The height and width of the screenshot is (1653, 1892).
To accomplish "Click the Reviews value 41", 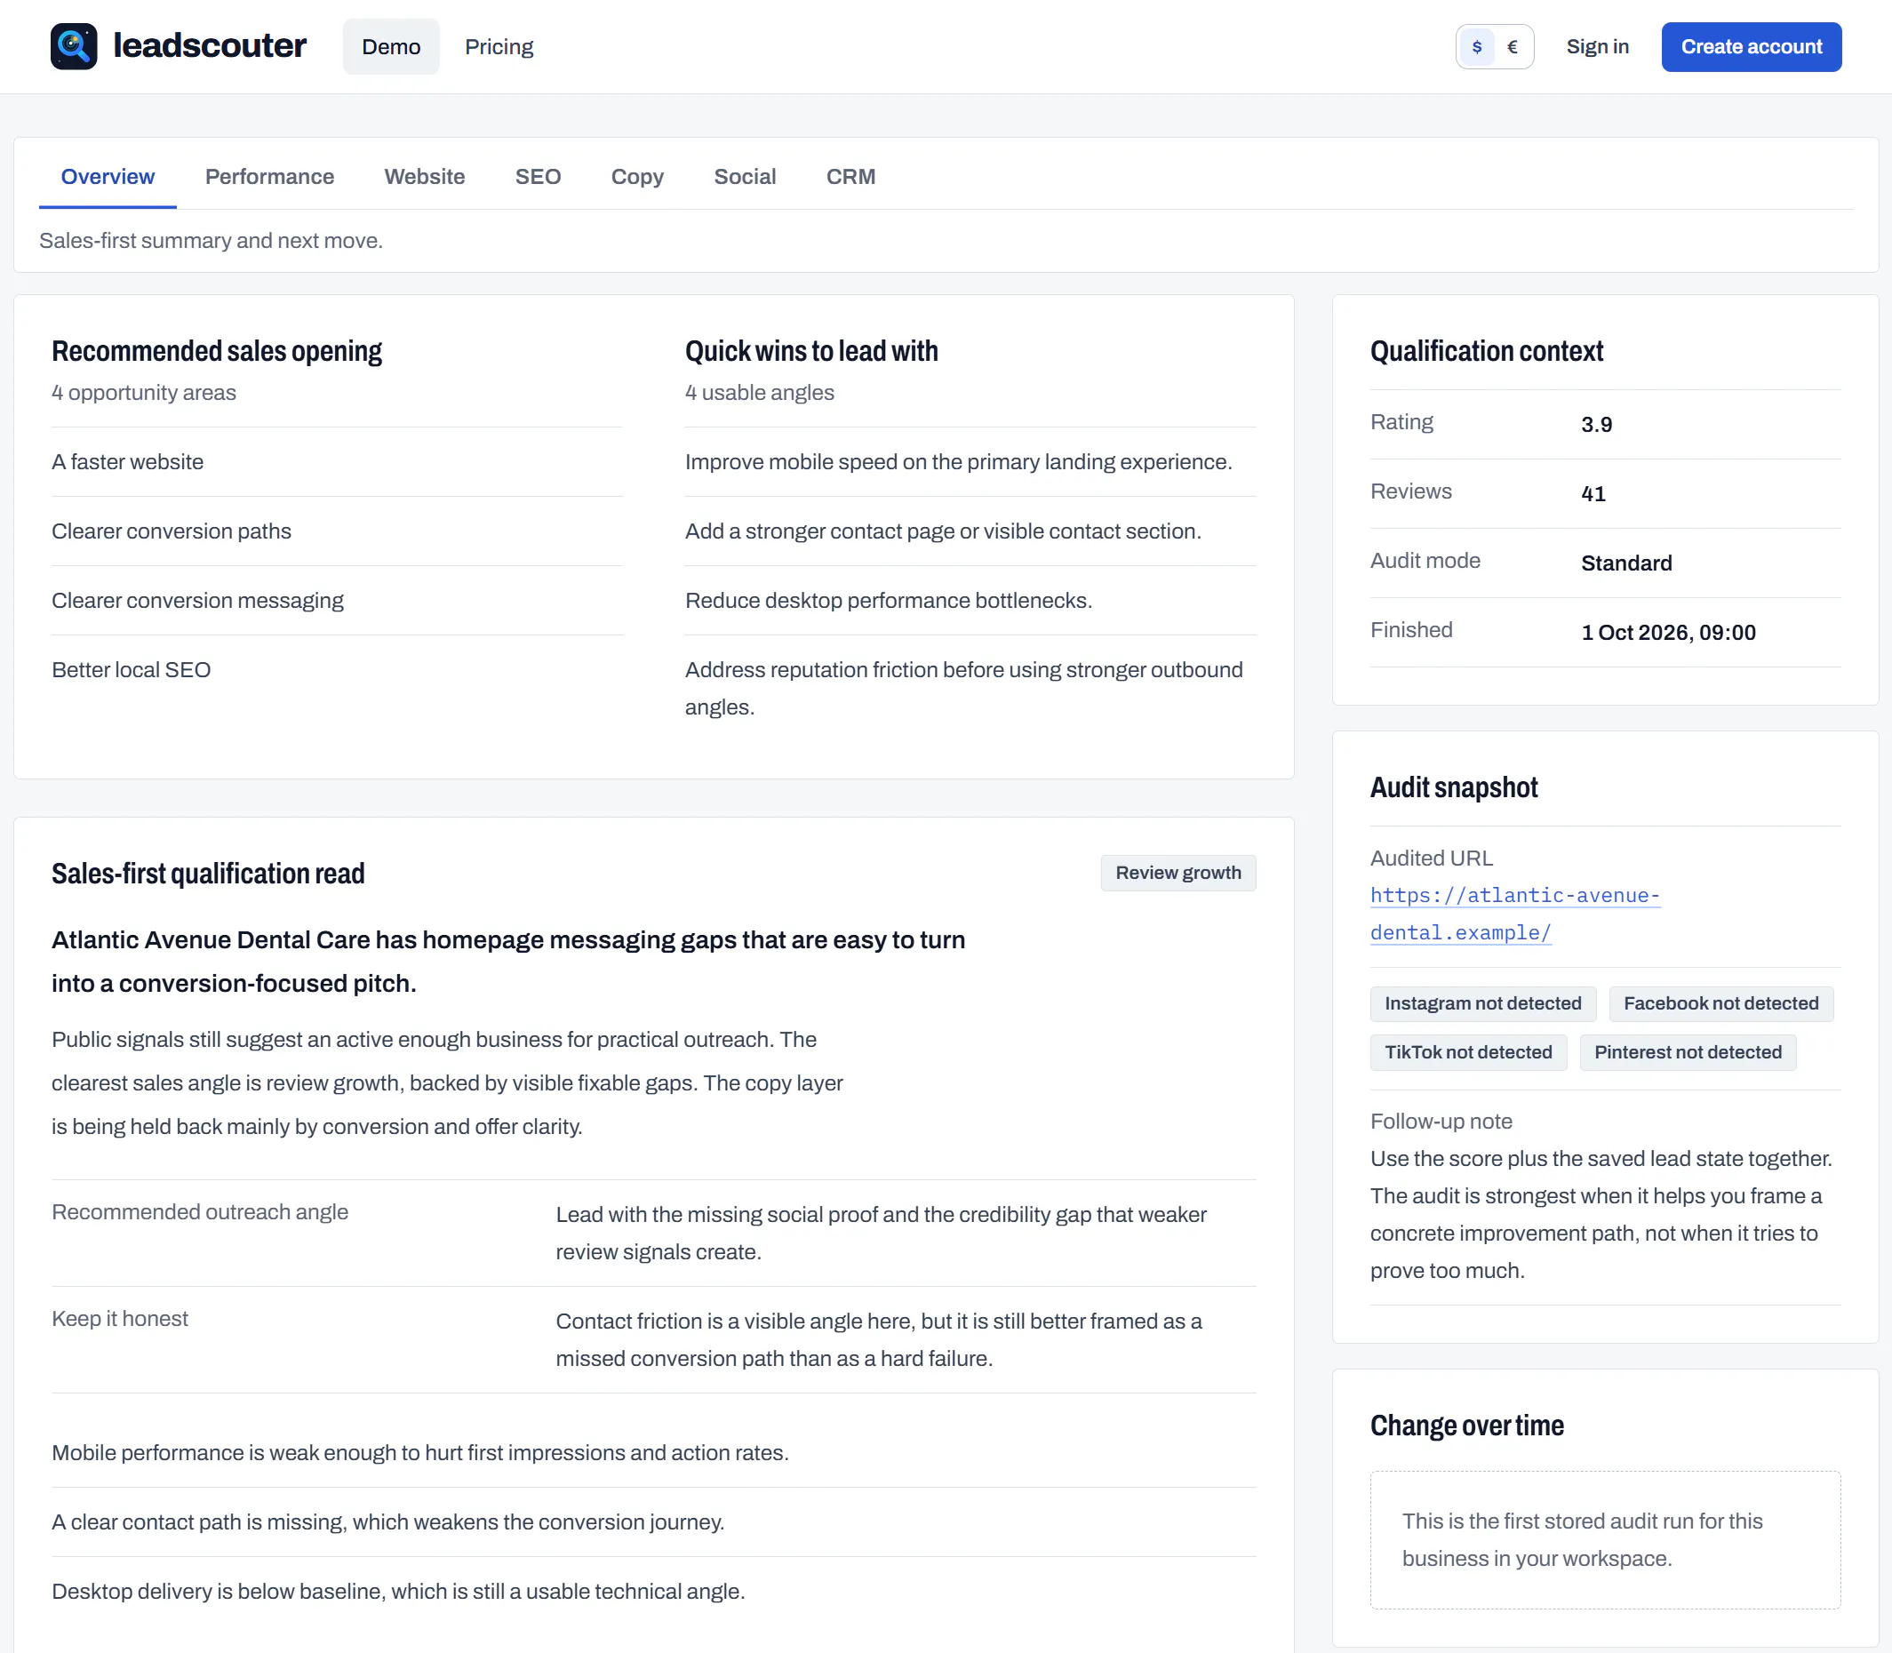I will (1593, 493).
